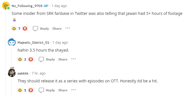Image resolution: width=192 pixels, height=102 pixels.
Task: Upvote Majestic_District_51's comment
Action: 20,59
